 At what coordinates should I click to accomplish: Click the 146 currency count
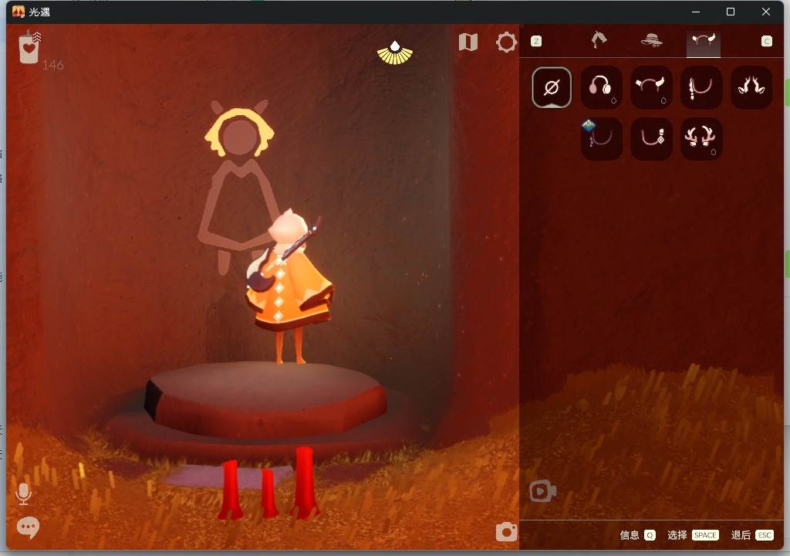[x=53, y=65]
